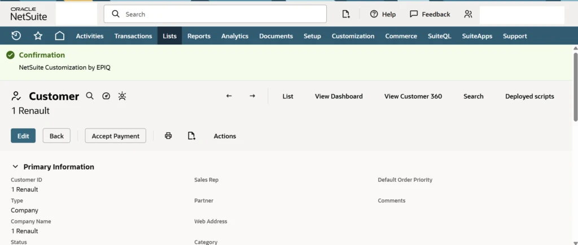The height and width of the screenshot is (245, 578).
Task: Click the 'Confirmation' banner heading
Action: (42, 55)
